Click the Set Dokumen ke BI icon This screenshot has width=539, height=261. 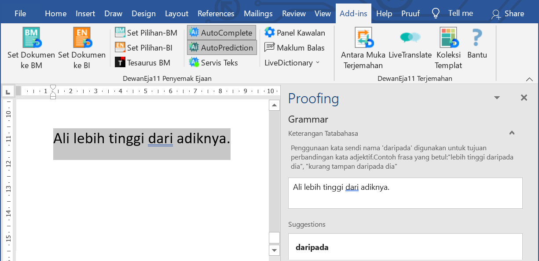tap(82, 38)
